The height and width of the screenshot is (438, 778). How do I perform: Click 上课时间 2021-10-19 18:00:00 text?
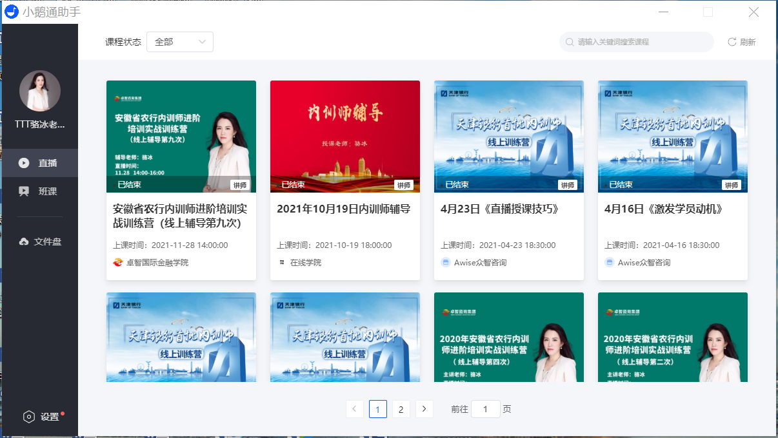tap(334, 245)
